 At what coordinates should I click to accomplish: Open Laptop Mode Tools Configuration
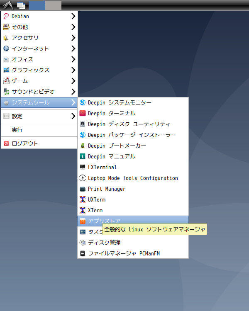(x=133, y=178)
